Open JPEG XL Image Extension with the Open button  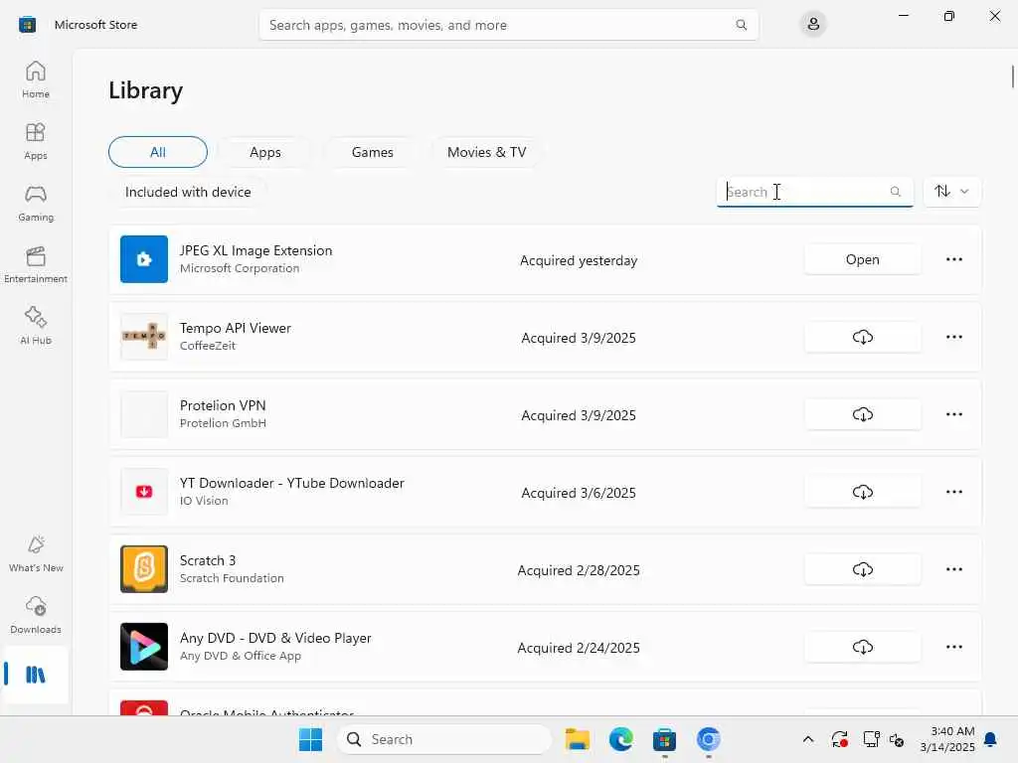[x=862, y=259]
